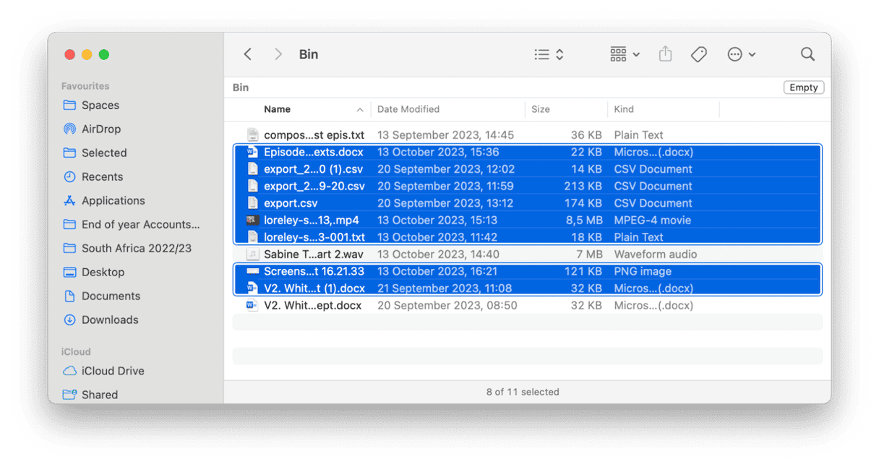This screenshot has width=879, height=467.
Task: Open the list view options switcher
Action: (x=549, y=54)
